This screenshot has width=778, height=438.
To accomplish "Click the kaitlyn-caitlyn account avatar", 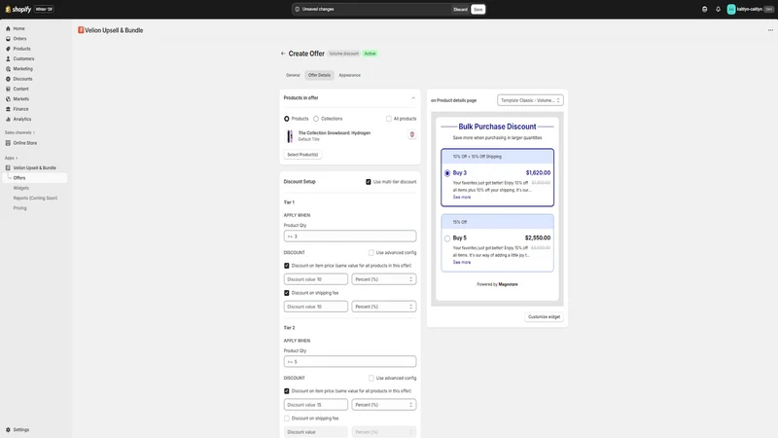I will coord(731,9).
